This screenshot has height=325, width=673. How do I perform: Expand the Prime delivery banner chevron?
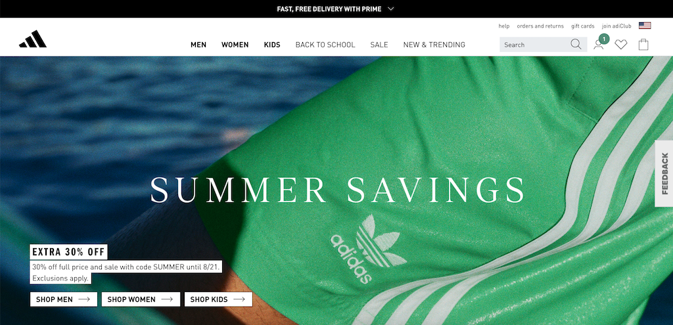point(390,9)
